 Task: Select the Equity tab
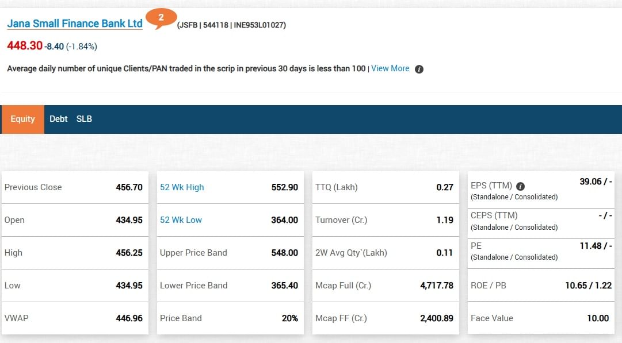tap(23, 119)
